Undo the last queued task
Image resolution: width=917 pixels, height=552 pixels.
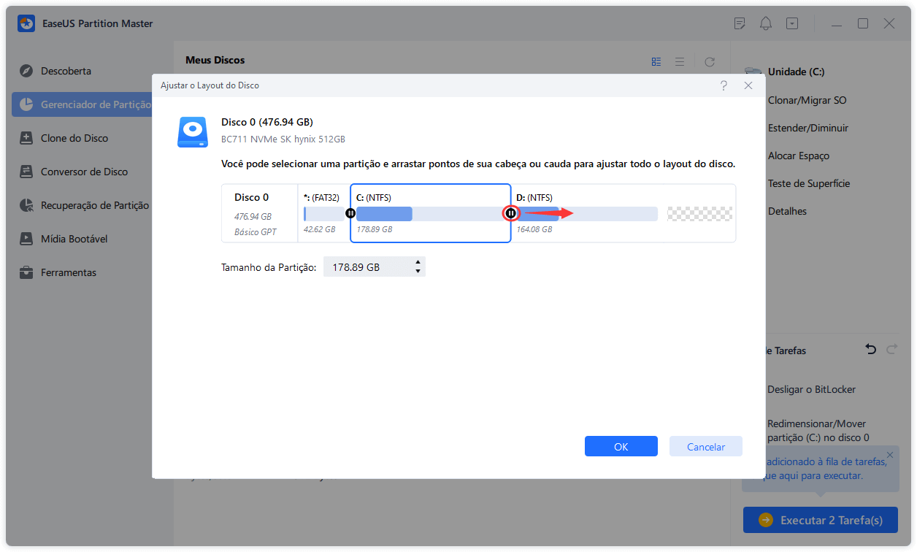coord(870,350)
